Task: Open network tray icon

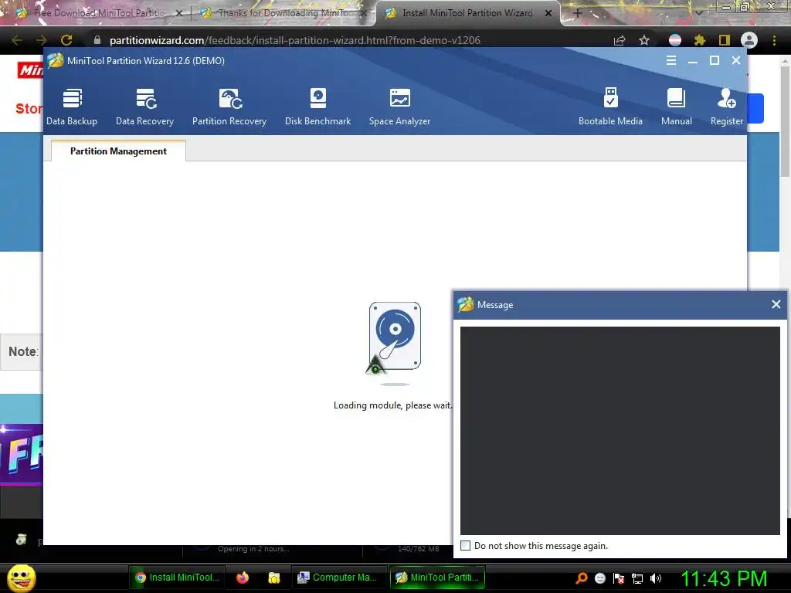Action: pos(637,578)
